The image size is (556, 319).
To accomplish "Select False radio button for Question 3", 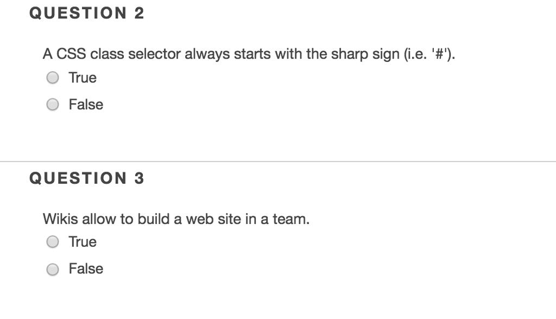I will (x=53, y=269).
